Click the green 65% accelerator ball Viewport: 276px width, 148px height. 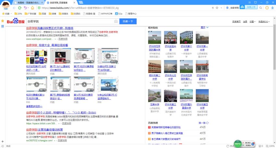coord(238,144)
